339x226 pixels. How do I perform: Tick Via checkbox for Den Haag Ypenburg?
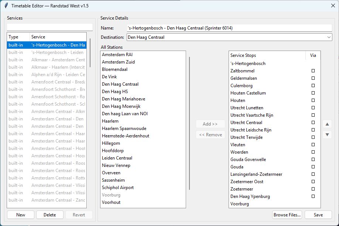(313, 196)
